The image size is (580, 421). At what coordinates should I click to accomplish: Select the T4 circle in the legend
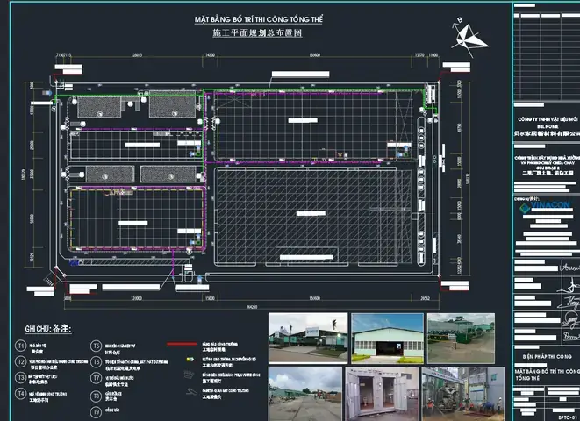click(x=20, y=394)
